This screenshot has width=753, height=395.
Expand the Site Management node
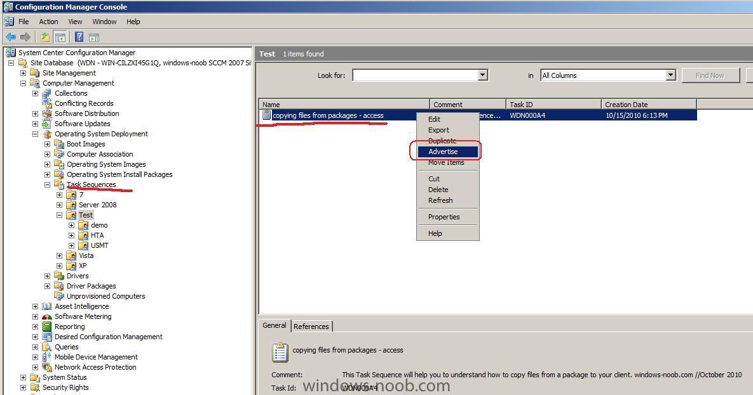coord(23,73)
